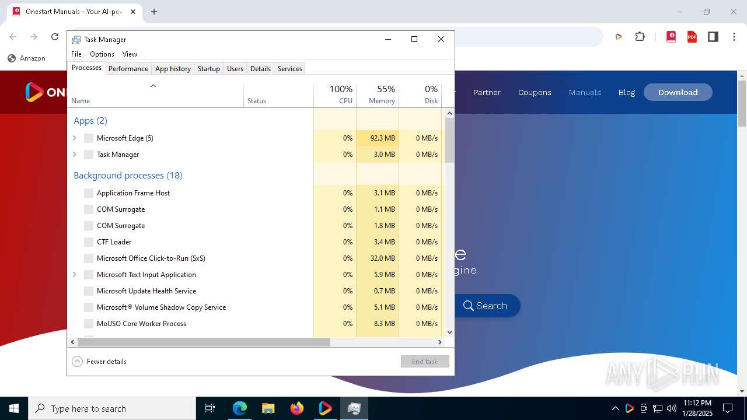747x420 pixels.
Task: Click the webpage vertical scrollbar
Action: [742, 104]
